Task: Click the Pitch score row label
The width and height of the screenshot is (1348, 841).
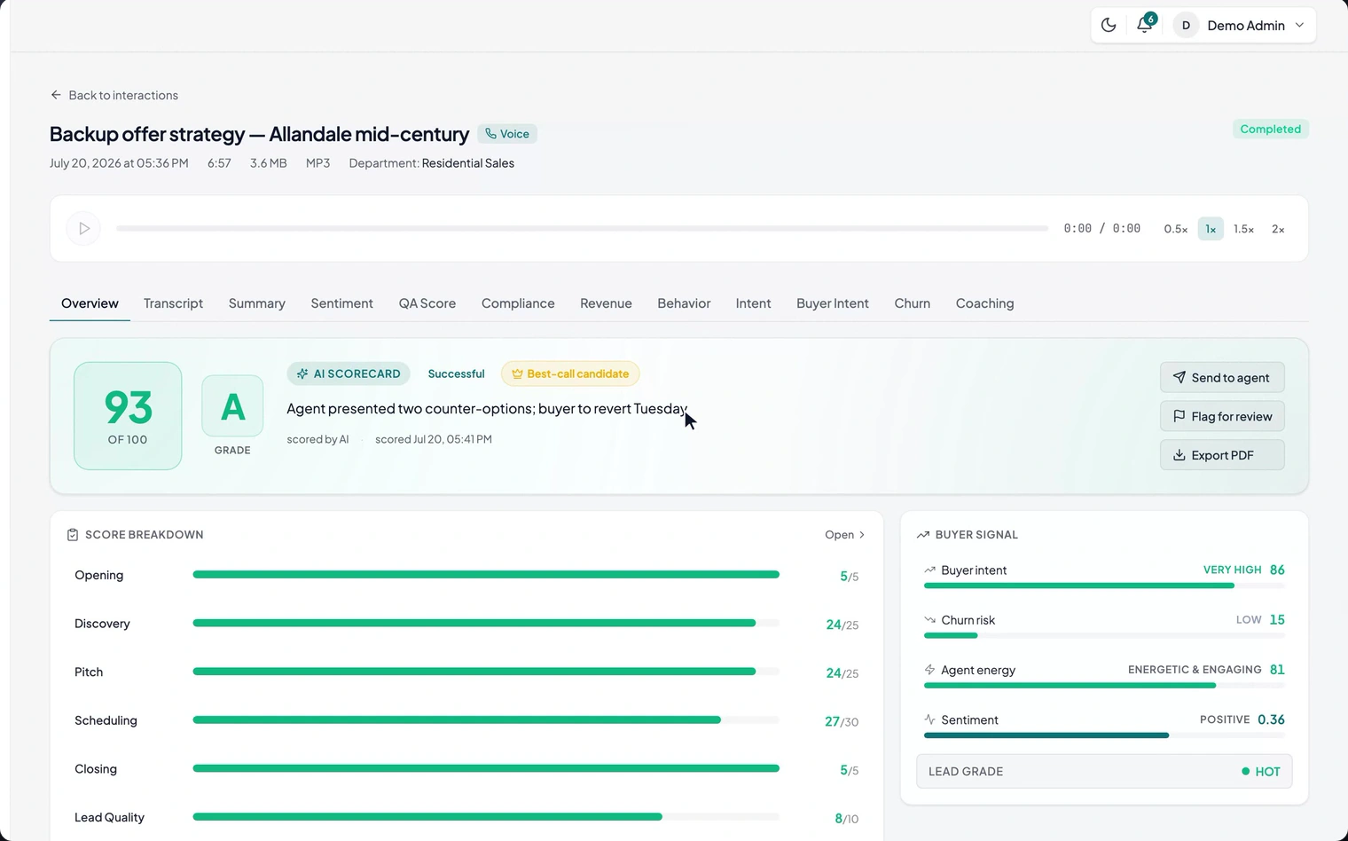Action: tap(89, 672)
